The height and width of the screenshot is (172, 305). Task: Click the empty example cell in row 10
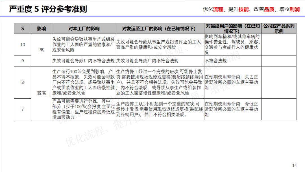[x=279, y=45]
